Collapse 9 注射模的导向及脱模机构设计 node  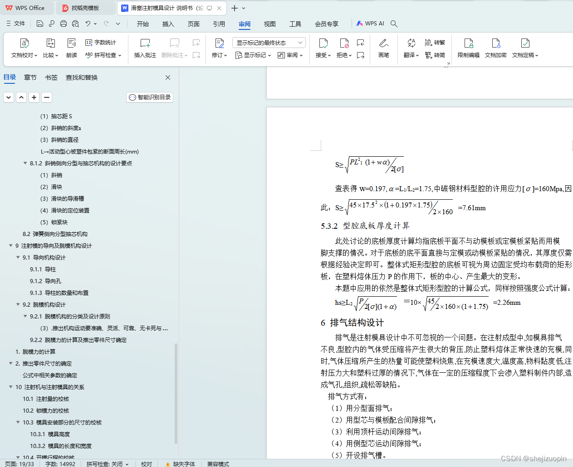11,246
